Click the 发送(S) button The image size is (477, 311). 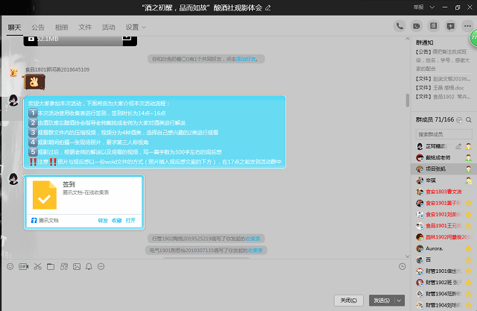tap(382, 301)
